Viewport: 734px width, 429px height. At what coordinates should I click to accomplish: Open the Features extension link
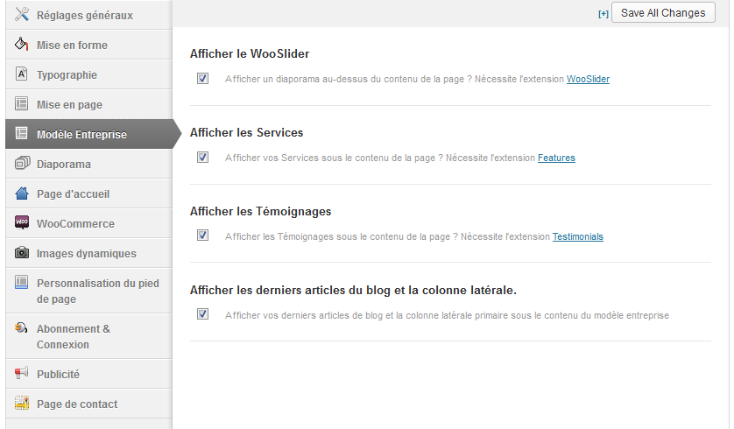point(556,158)
